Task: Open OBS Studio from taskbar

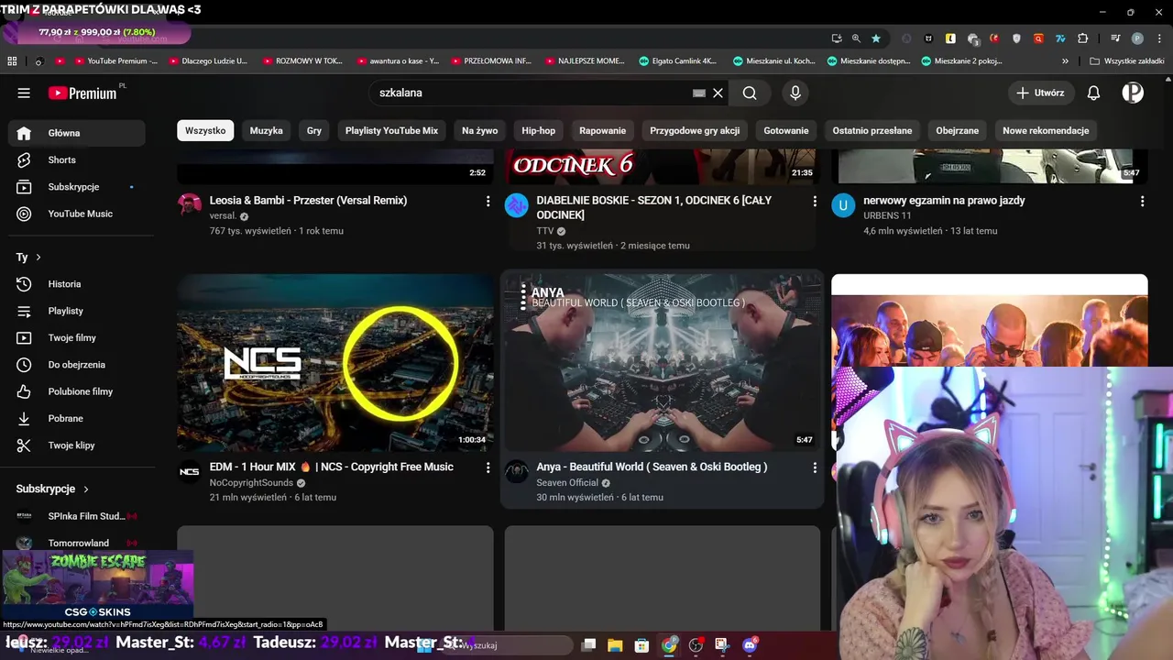Action: pyautogui.click(x=696, y=645)
